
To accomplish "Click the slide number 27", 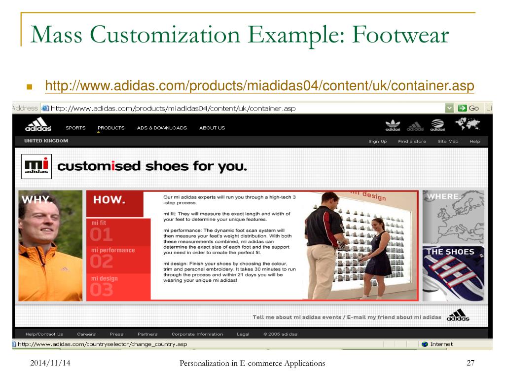I will coord(470,363).
